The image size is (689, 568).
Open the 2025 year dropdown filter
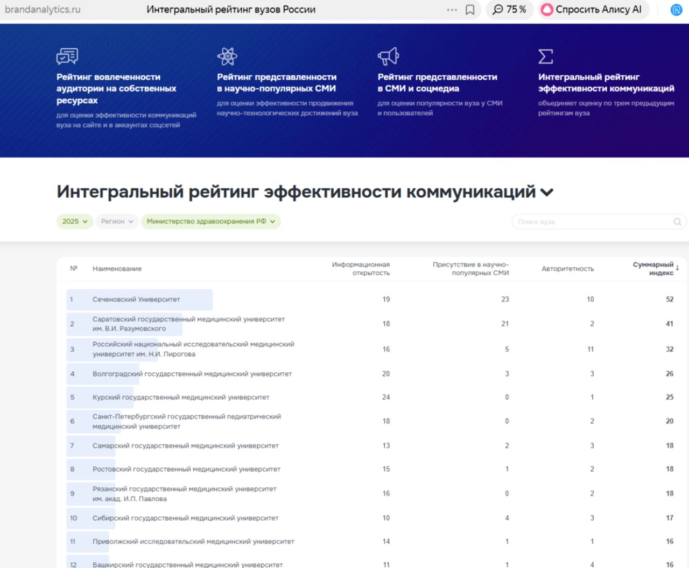tap(74, 222)
